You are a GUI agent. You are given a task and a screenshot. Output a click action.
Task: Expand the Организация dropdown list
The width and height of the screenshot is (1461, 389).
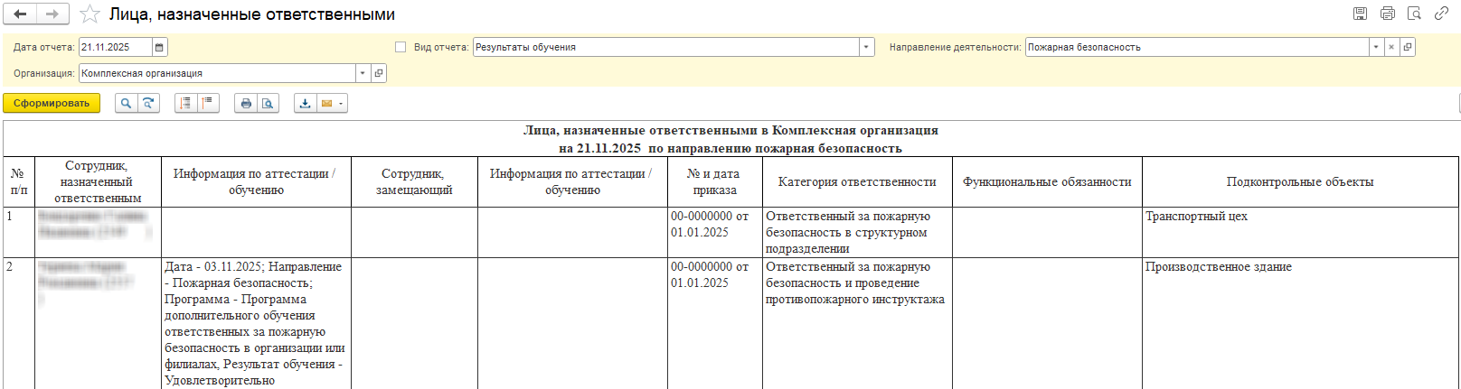point(363,74)
